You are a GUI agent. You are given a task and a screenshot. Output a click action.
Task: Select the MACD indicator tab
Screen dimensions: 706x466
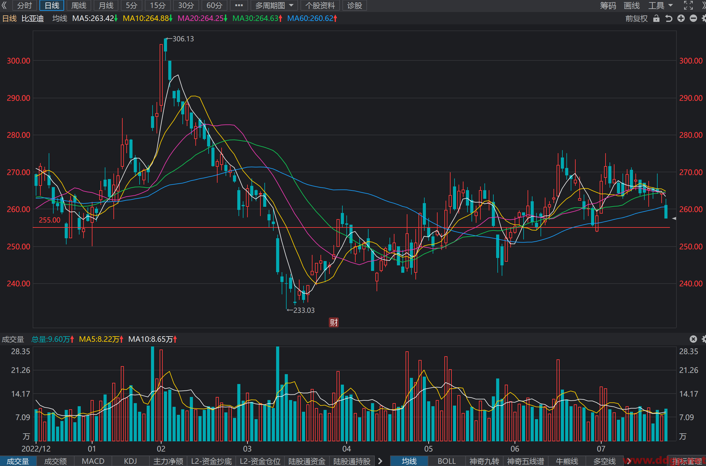(x=93, y=461)
